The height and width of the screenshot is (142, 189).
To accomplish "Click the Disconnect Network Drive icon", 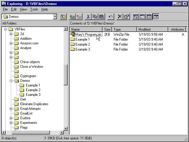I will click(x=79, y=17).
